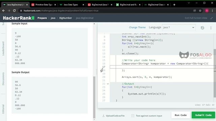The image size is (216, 121).
Task: Close the Java BigDecimal tab
Action: click(27, 5)
